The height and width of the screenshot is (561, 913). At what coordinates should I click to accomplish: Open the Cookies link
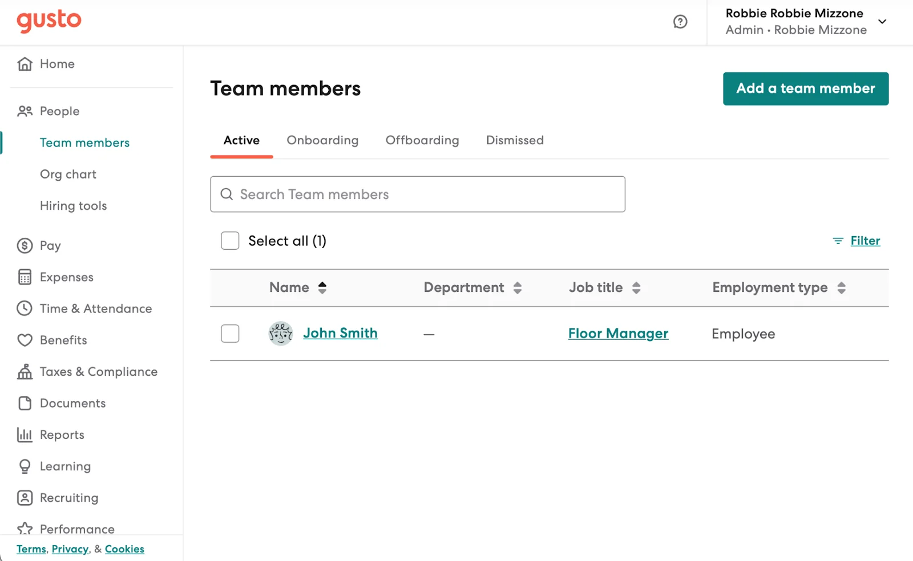click(x=124, y=549)
